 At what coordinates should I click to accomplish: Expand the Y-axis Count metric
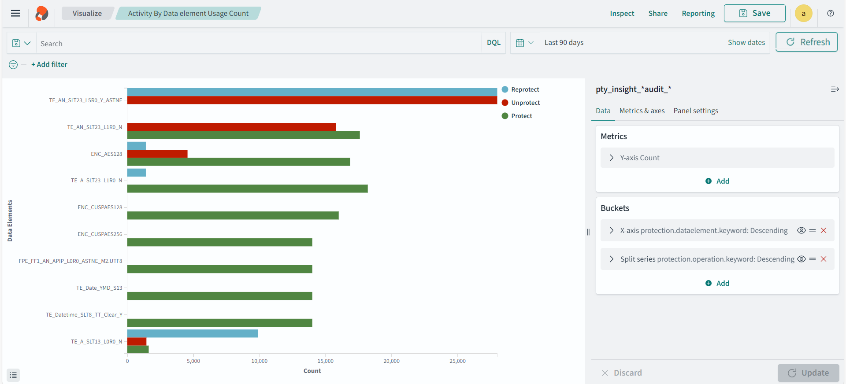pyautogui.click(x=612, y=158)
